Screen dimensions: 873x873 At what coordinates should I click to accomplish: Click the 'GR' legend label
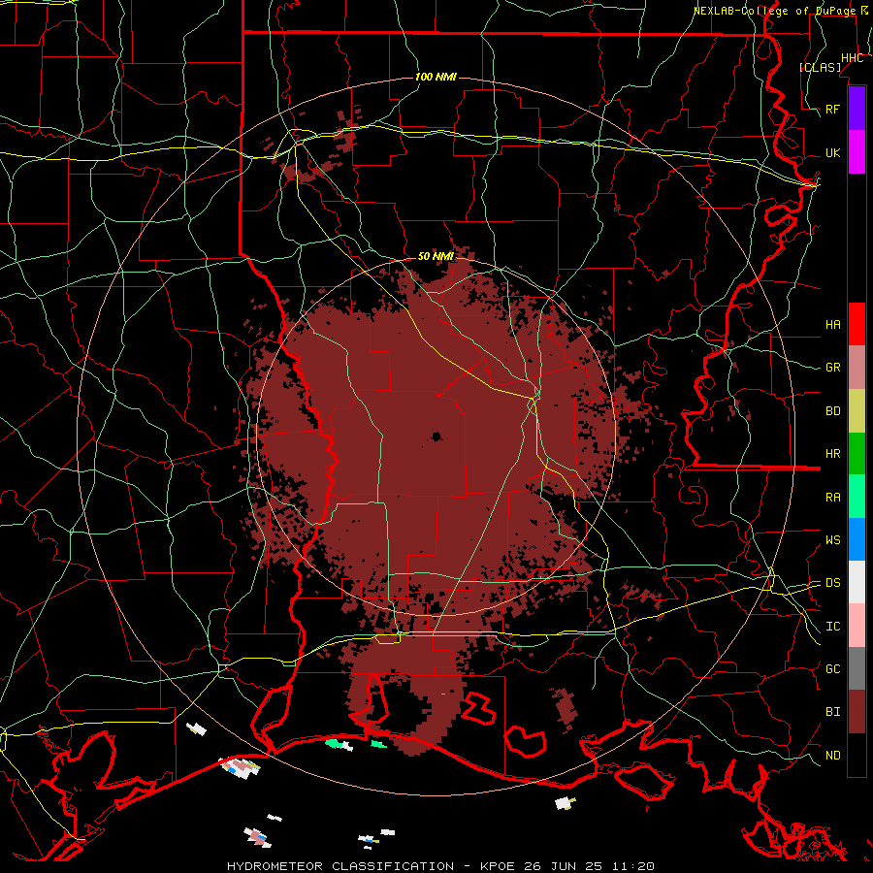point(833,368)
